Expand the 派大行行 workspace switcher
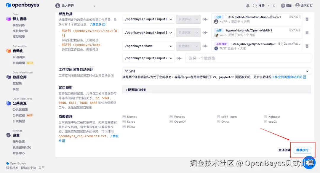Viewport: 320px width, 173px height. click(x=94, y=6)
